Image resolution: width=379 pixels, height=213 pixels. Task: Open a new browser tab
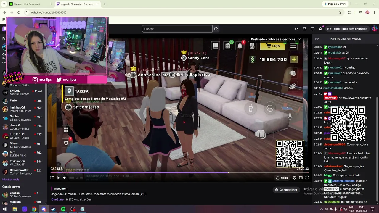pyautogui.click(x=105, y=4)
